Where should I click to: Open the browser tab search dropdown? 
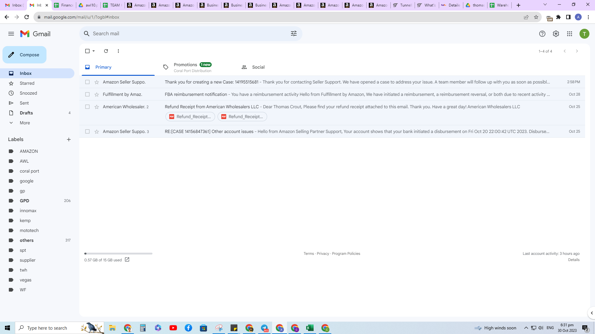[x=545, y=5]
